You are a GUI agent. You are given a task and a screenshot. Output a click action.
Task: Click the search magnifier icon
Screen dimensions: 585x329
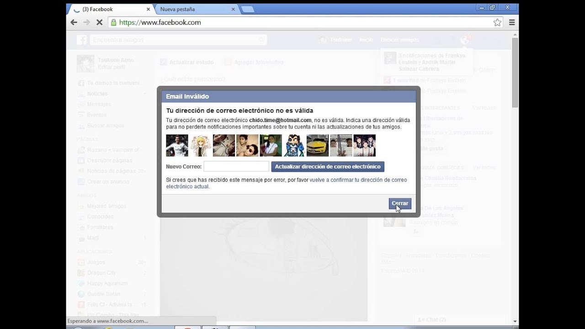(x=261, y=40)
